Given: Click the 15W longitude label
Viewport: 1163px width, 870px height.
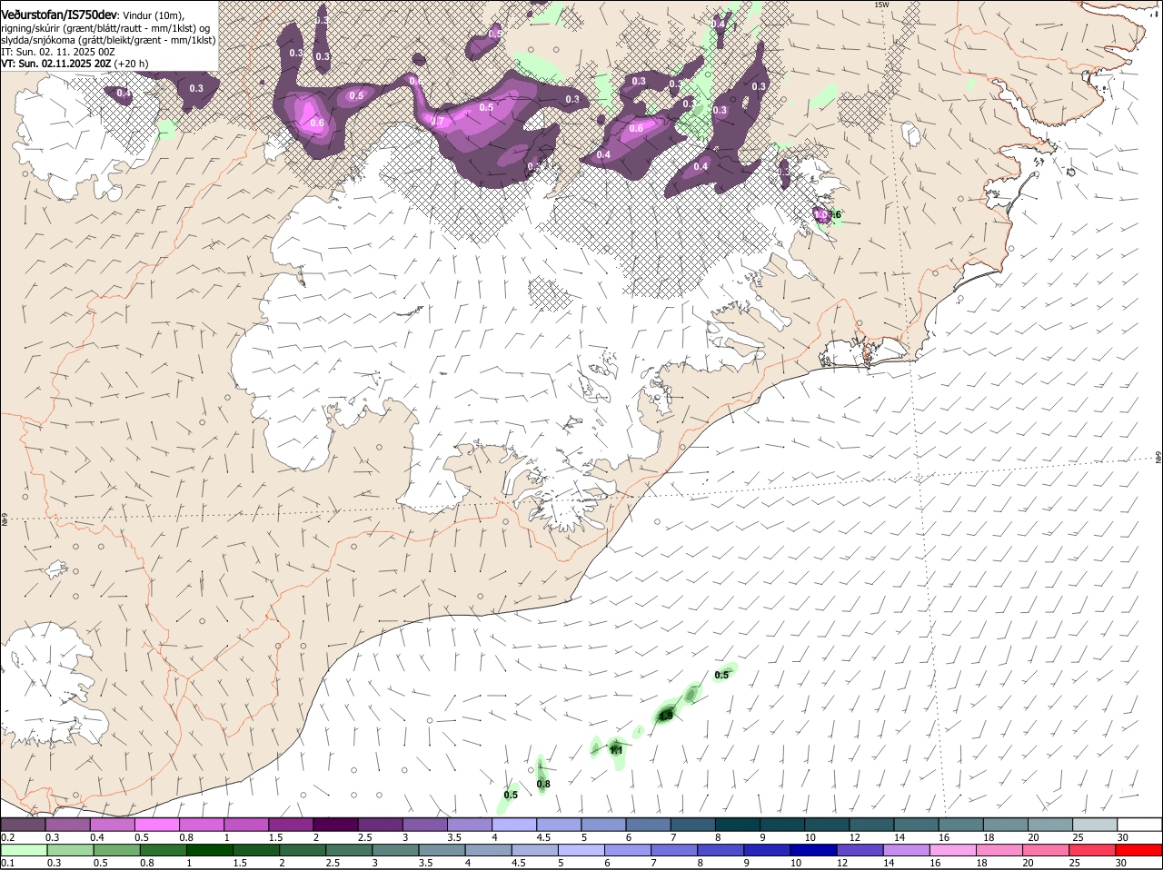Looking at the screenshot, I should (880, 5).
